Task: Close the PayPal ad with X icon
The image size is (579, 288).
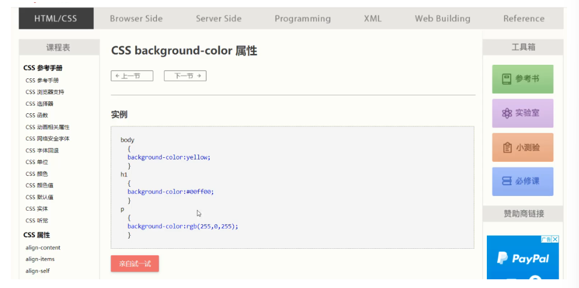Action: coord(555,239)
